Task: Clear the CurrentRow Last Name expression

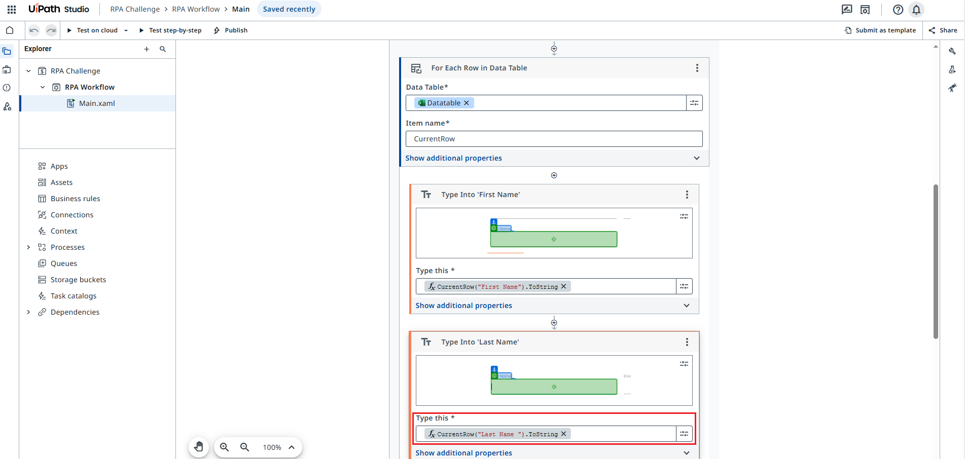Action: pos(563,434)
